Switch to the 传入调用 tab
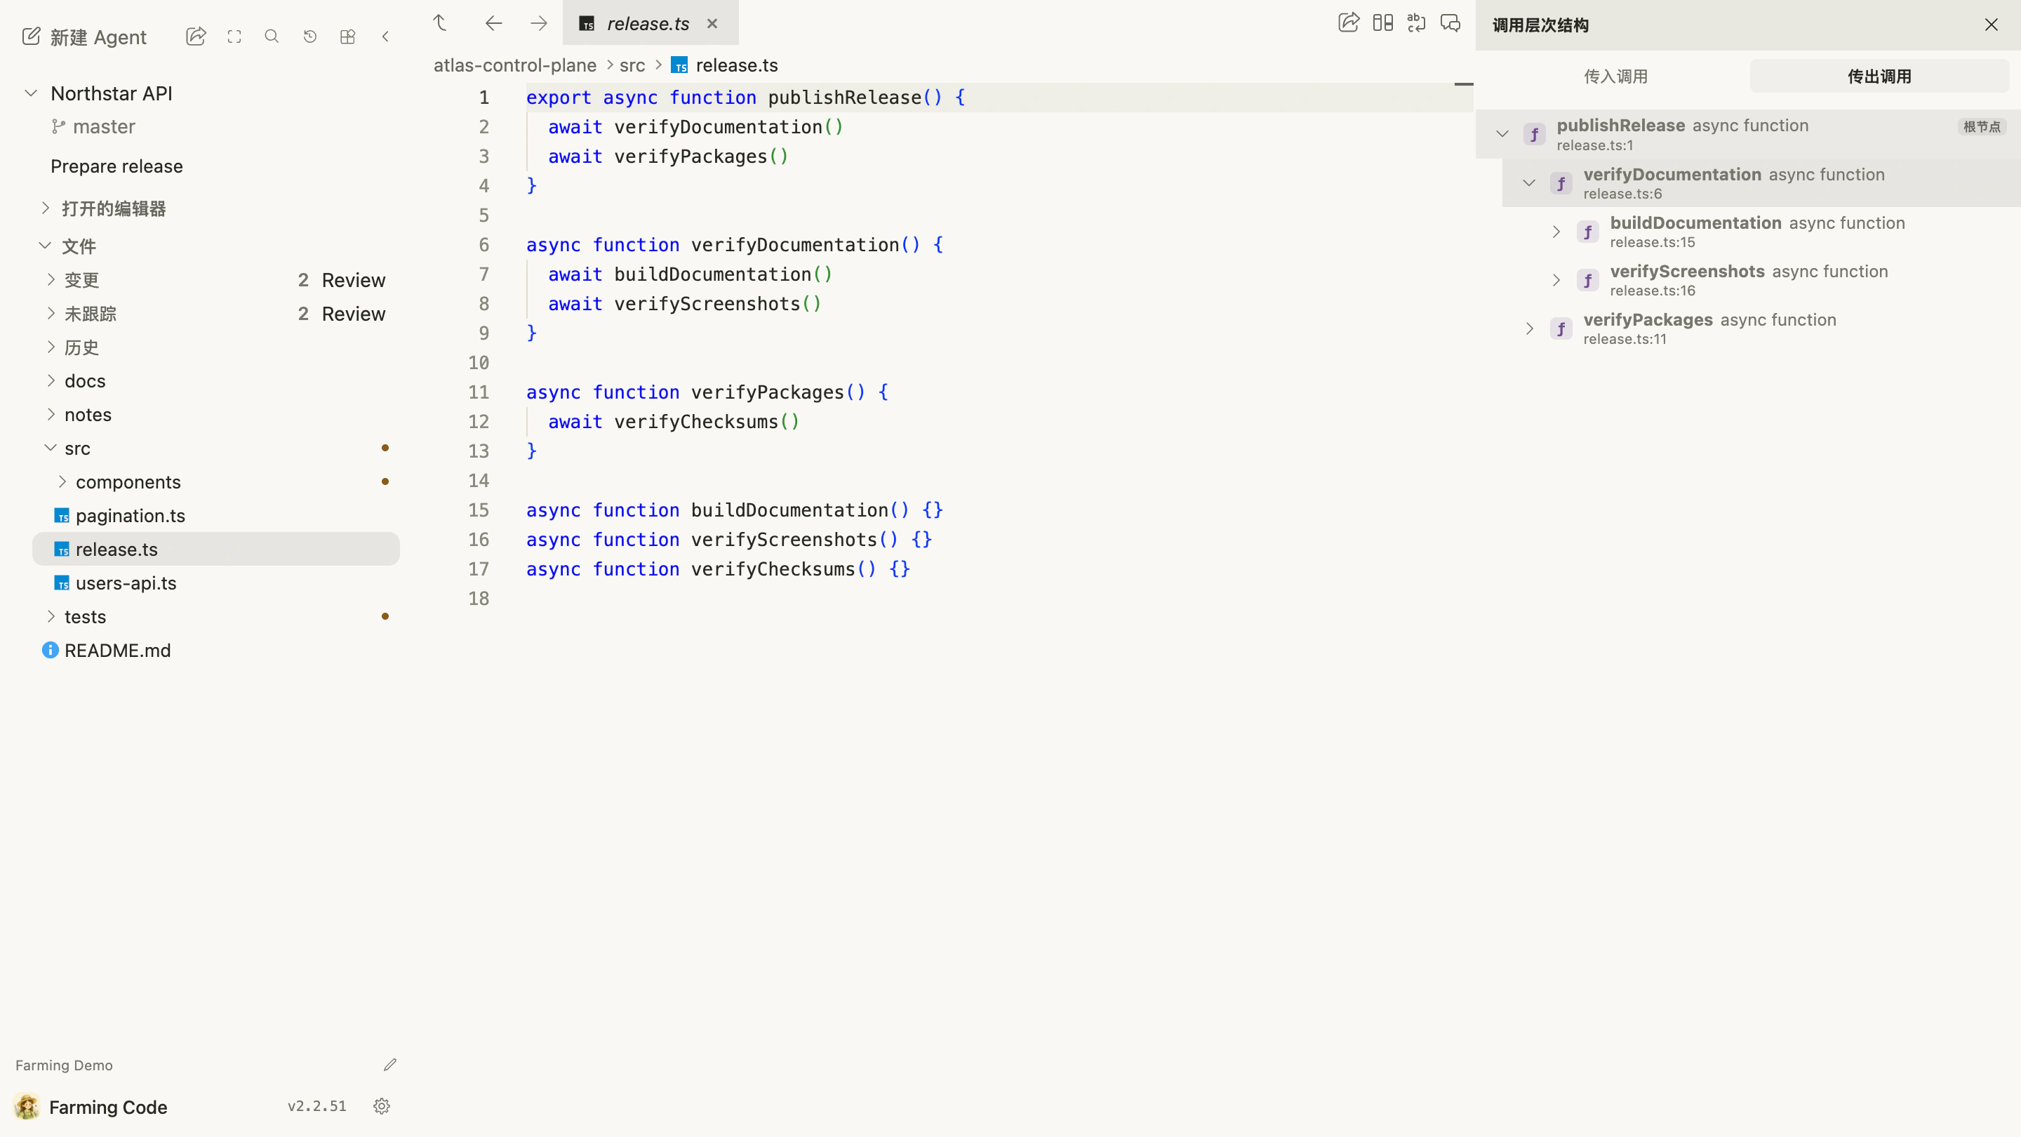The image size is (2021, 1137). point(1615,76)
